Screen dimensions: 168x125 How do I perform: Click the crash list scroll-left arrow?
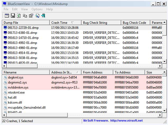click(x=4, y=66)
